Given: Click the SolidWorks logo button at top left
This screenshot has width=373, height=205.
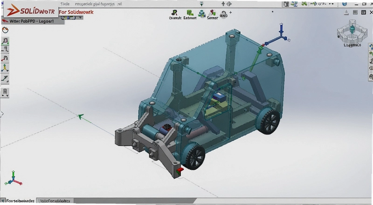Looking at the screenshot, I should 31,10.
